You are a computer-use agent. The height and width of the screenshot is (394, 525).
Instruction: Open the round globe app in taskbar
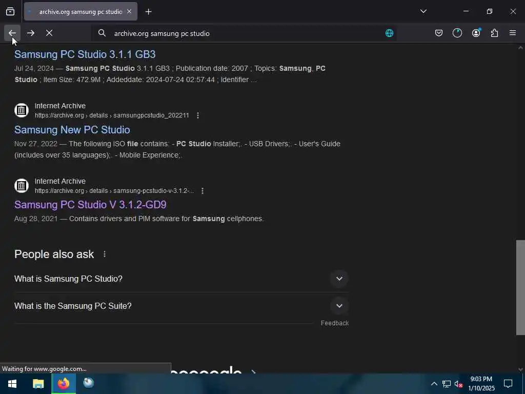(x=88, y=383)
